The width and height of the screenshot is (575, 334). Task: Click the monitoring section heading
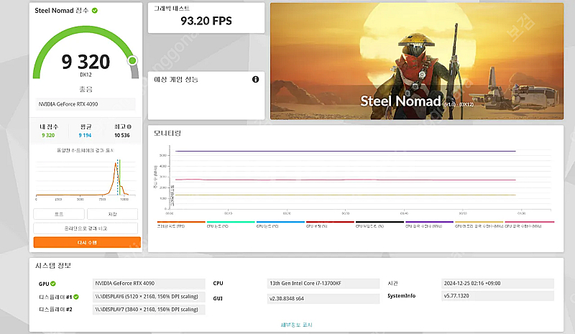pos(167,133)
